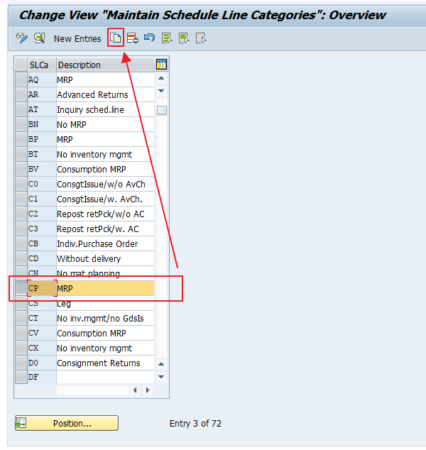Click the 'ConsgtIssue/w/o AvCh' cell
426x450 pixels.
(105, 184)
